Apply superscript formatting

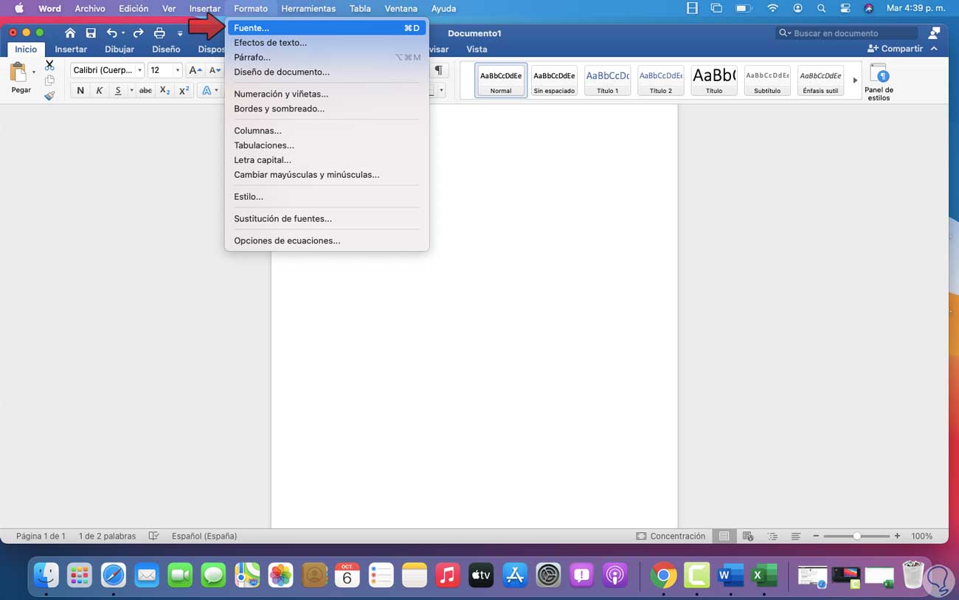183,90
